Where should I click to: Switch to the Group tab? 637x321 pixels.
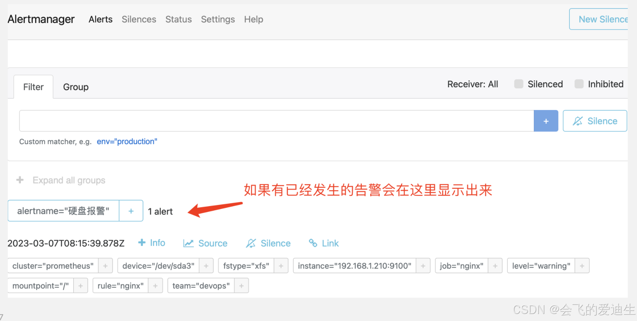(x=76, y=87)
